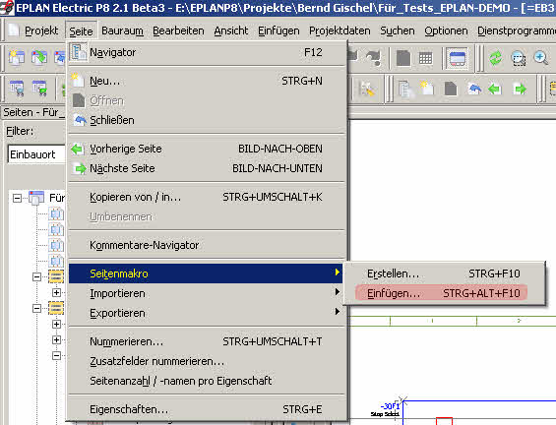556x425 pixels.
Task: Select Neu... to create a new page
Action: point(206,82)
